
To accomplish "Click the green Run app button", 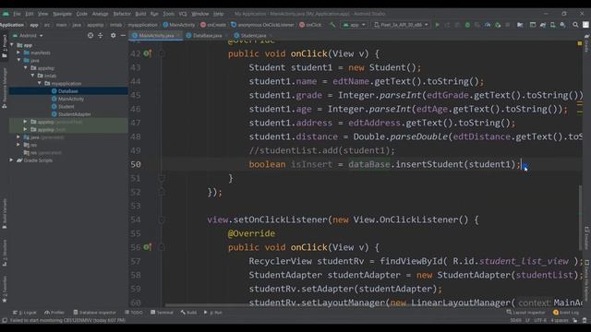I will (x=437, y=25).
